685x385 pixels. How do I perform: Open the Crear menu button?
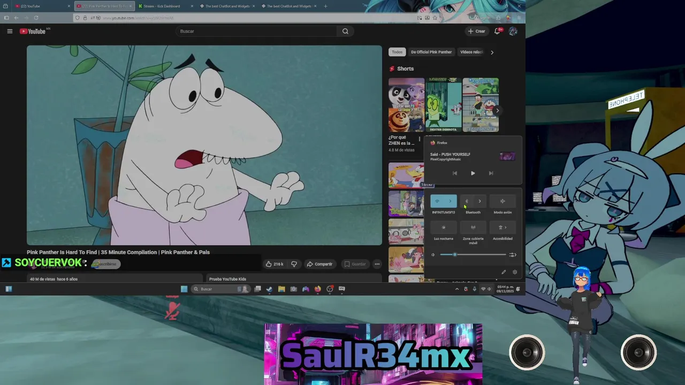(x=476, y=31)
